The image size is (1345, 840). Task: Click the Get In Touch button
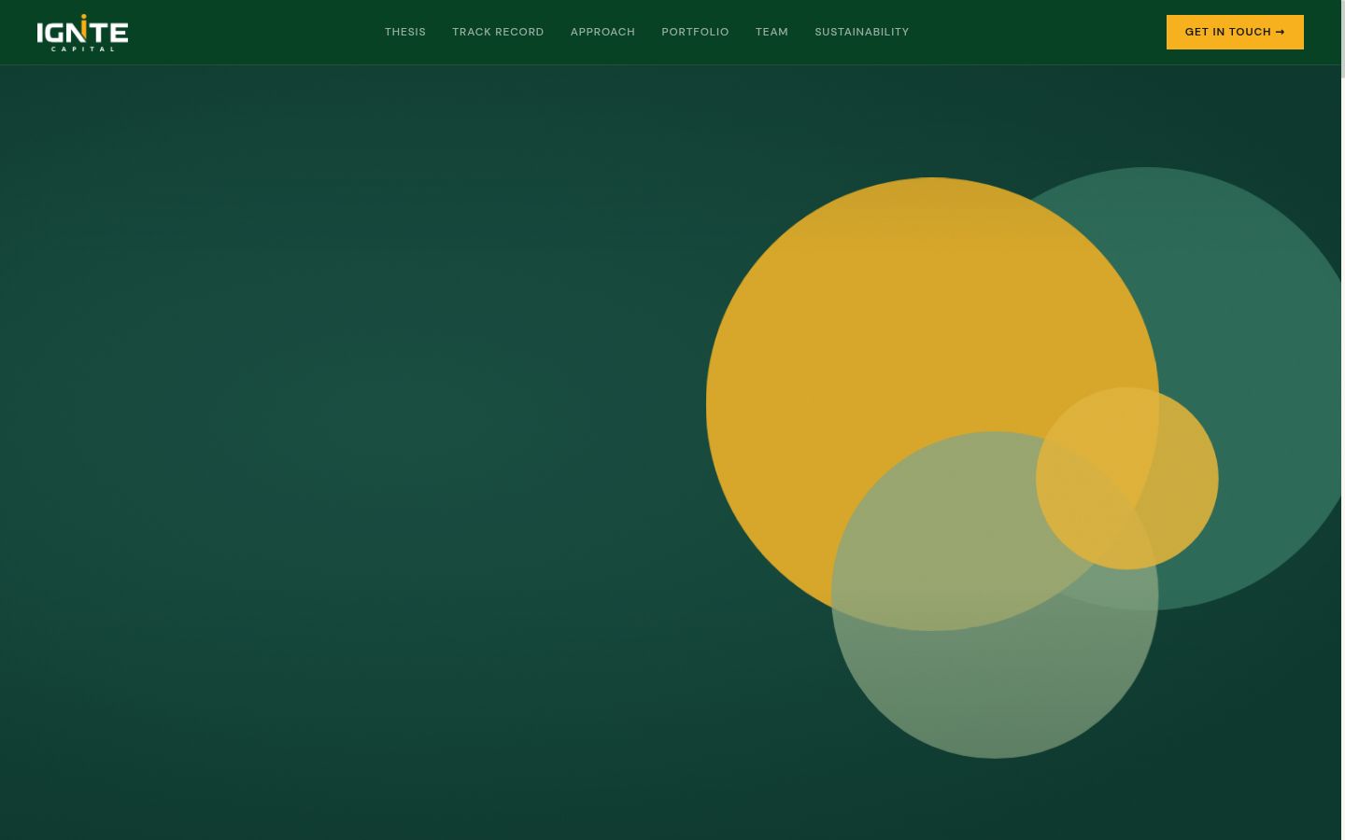(x=1235, y=32)
